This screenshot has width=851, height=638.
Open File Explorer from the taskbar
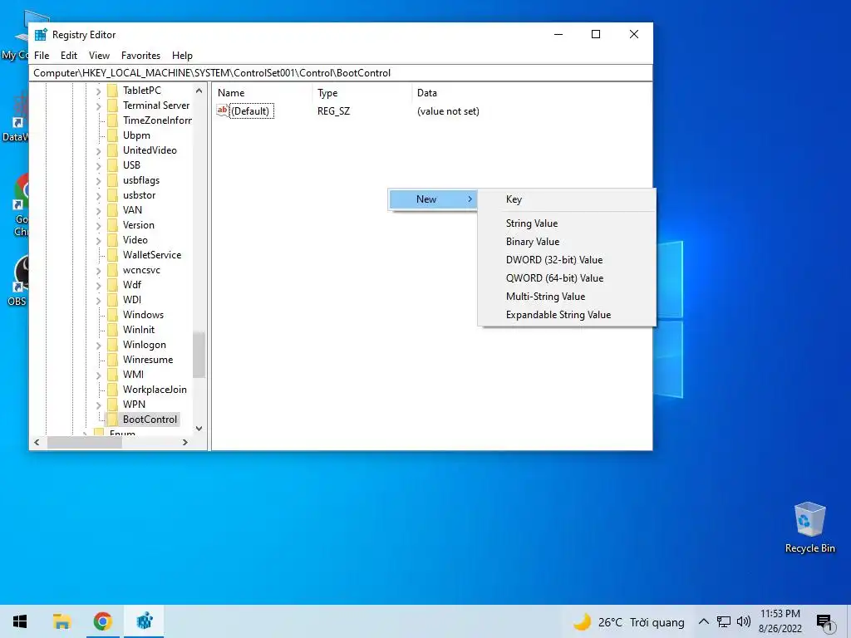[x=61, y=621]
